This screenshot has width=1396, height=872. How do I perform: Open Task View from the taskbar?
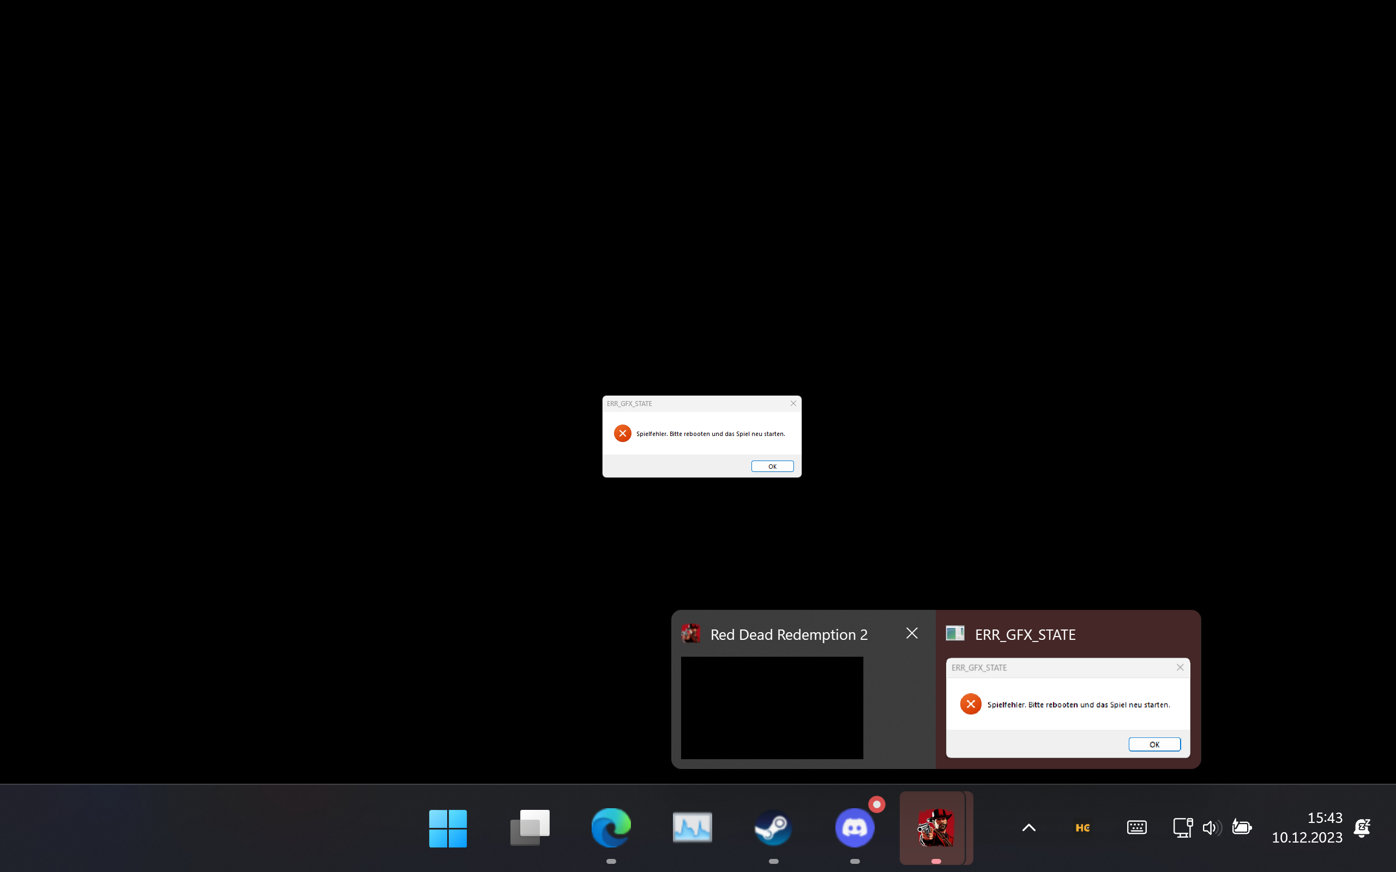point(529,827)
